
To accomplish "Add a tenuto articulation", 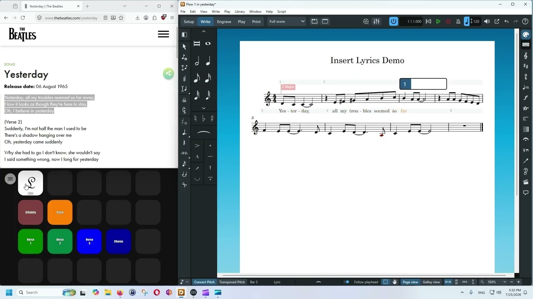I will pyautogui.click(x=210, y=157).
